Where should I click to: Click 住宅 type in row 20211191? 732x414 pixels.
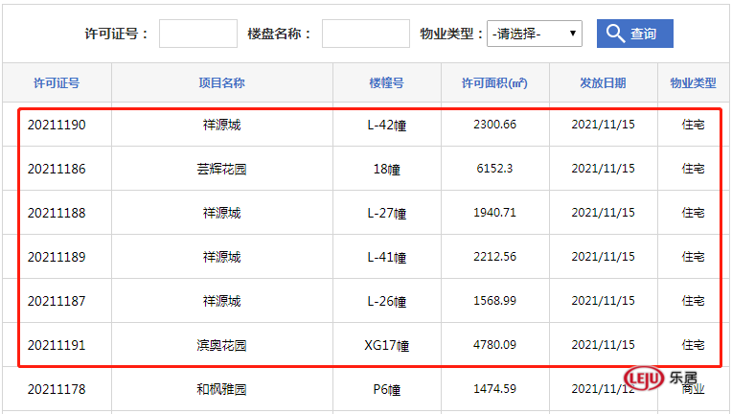(694, 344)
